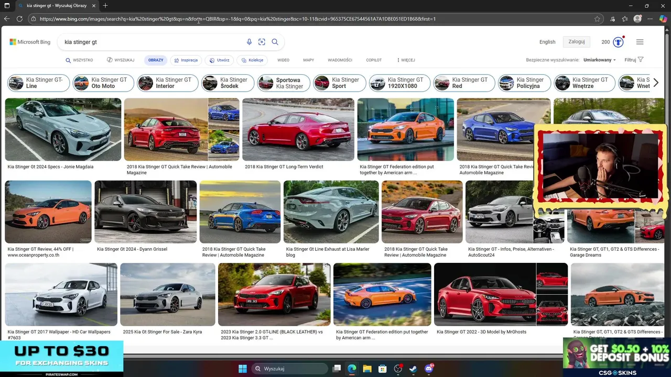This screenshot has height=377, width=671.
Task: Add this page to favorites star
Action: [597, 19]
